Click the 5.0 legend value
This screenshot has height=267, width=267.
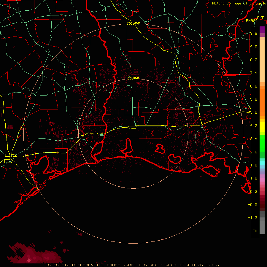254,112
